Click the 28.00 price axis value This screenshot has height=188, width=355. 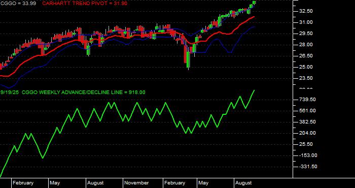pyautogui.click(x=306, y=45)
